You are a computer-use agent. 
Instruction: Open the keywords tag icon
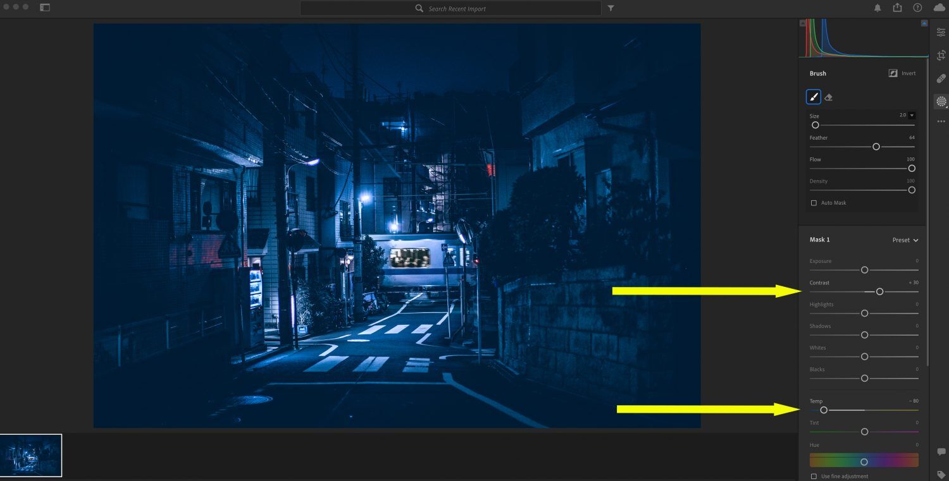941,475
